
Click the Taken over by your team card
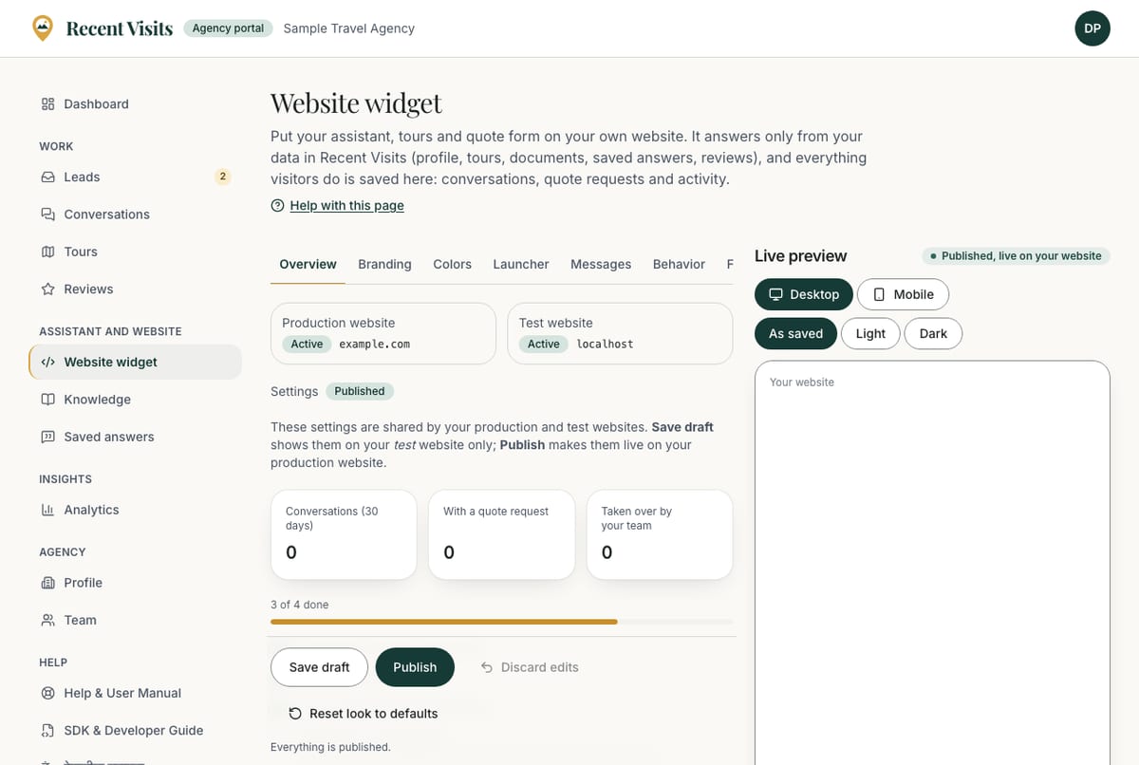click(x=660, y=534)
